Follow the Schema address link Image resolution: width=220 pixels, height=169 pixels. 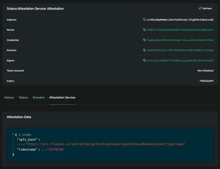(x=180, y=50)
